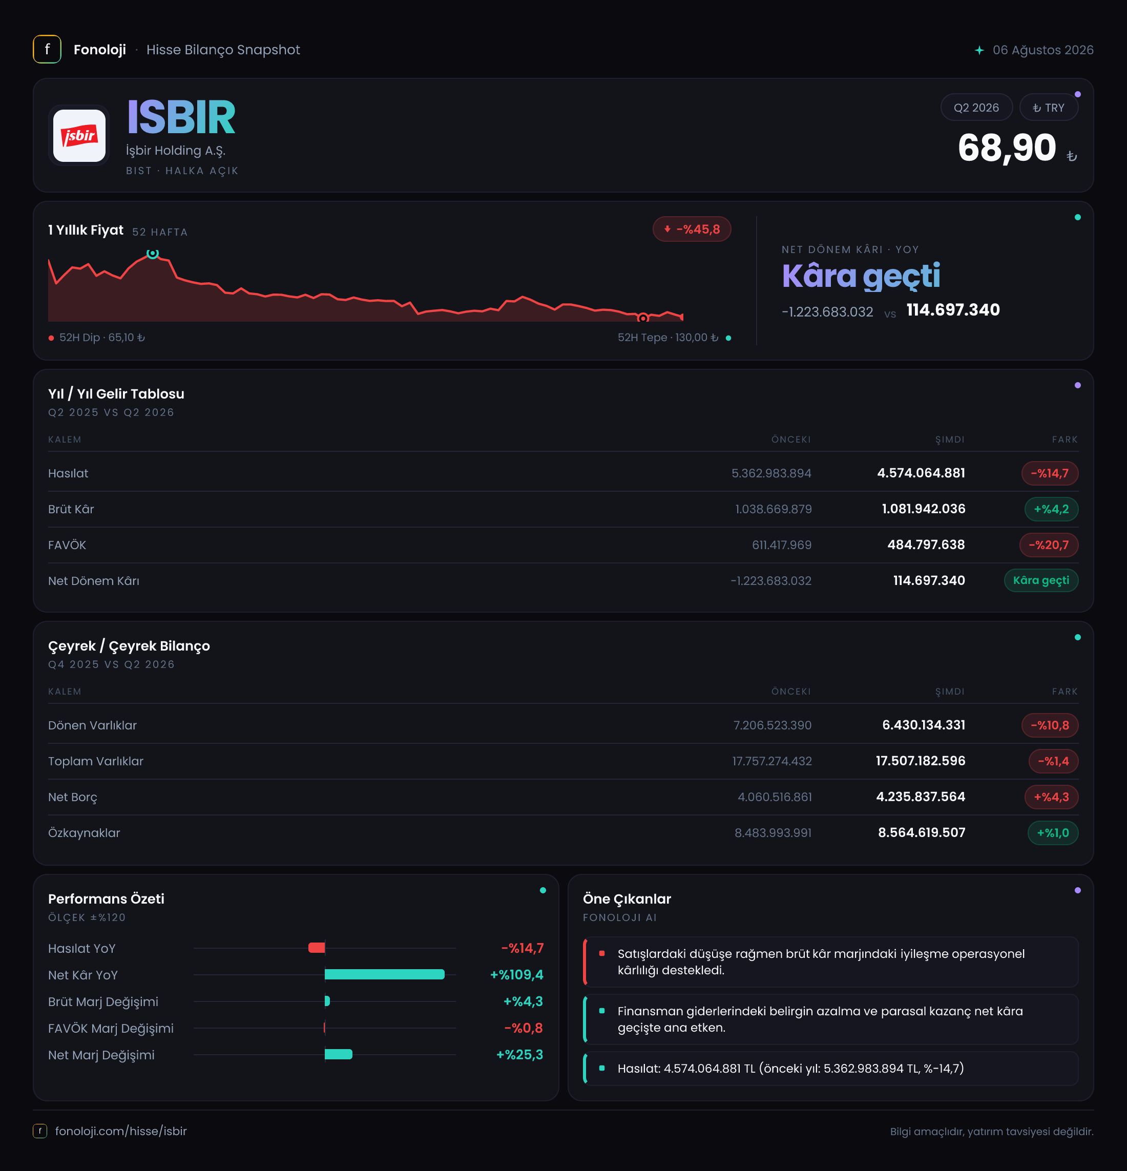
Task: Click the -%14,7 badge in the Hasılat table row
Action: click(1050, 473)
